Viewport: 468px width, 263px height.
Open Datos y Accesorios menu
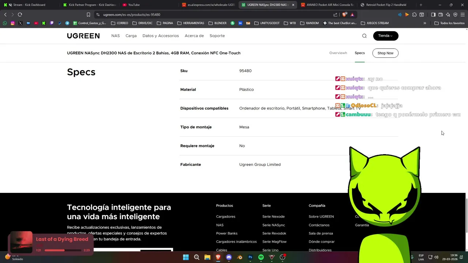[x=161, y=36]
